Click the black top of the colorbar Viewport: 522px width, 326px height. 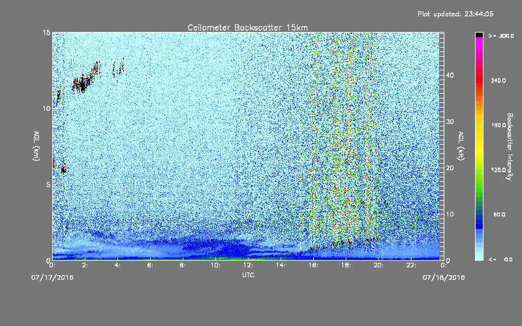479,35
